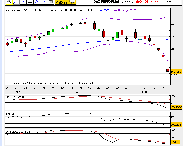Select the trend line drawing tool

click(16, 2)
